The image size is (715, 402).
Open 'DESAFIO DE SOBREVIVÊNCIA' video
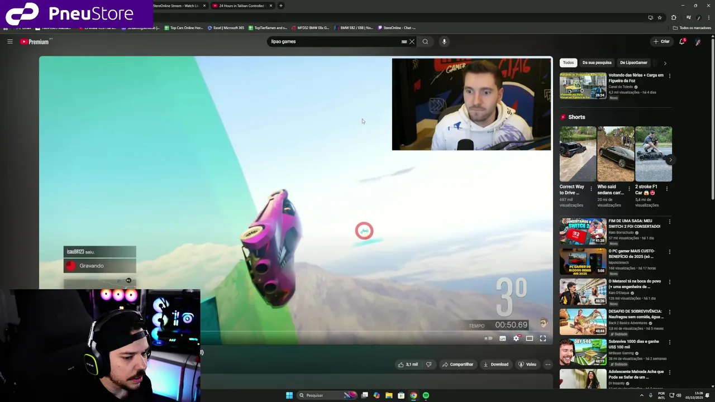pyautogui.click(x=583, y=322)
